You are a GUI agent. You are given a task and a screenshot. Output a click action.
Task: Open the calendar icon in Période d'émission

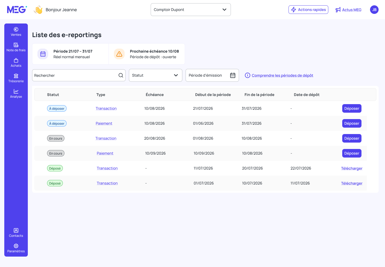point(233,75)
